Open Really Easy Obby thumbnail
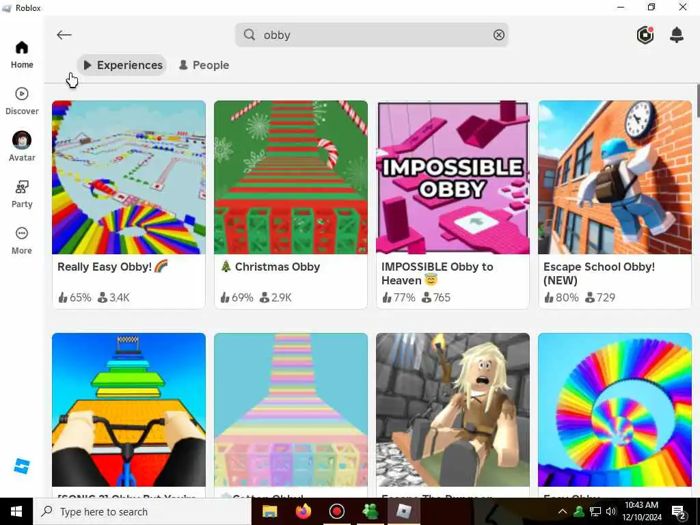 (x=129, y=177)
